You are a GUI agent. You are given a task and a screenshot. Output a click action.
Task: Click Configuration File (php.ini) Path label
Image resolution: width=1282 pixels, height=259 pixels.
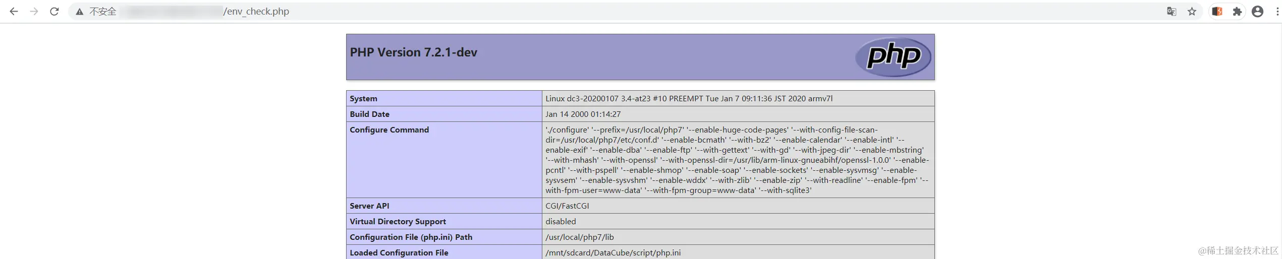(411, 237)
